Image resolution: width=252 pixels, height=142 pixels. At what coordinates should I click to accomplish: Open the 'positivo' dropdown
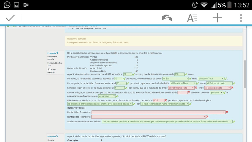(x=216, y=93)
